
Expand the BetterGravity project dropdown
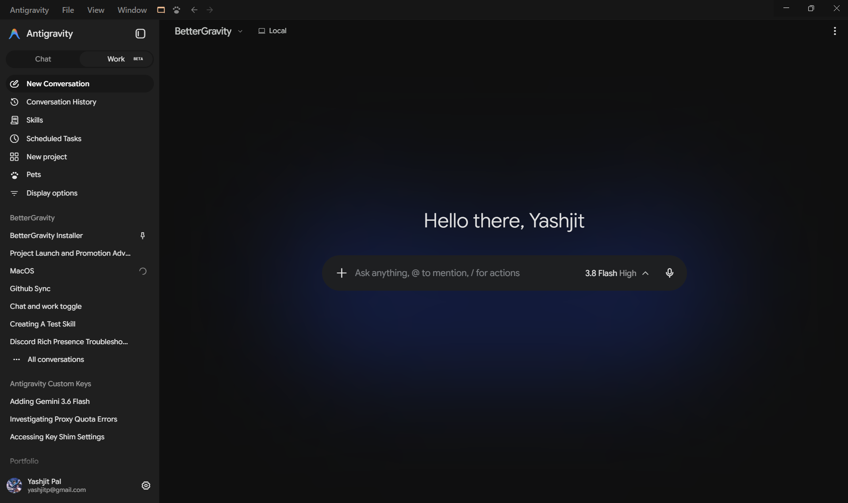coord(208,31)
